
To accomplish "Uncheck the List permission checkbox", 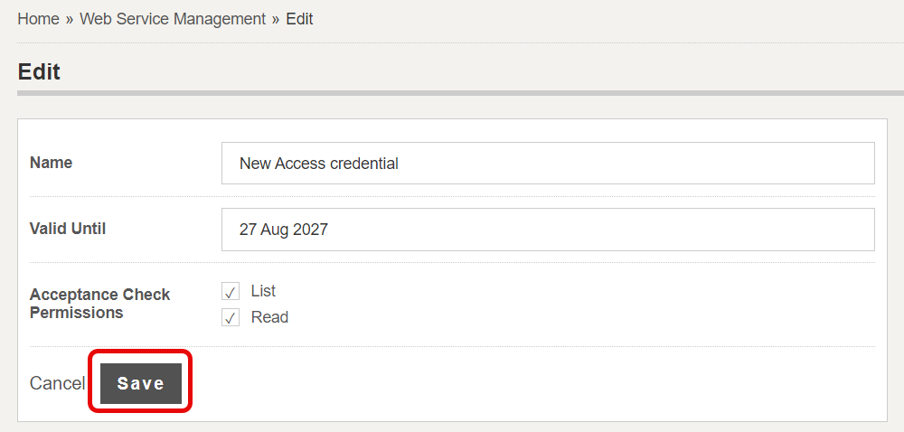I will (x=231, y=291).
